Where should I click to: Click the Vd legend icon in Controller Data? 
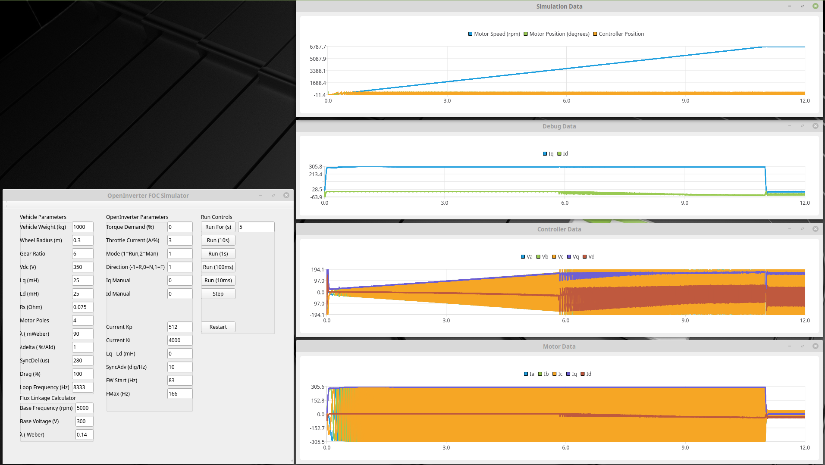tap(585, 257)
